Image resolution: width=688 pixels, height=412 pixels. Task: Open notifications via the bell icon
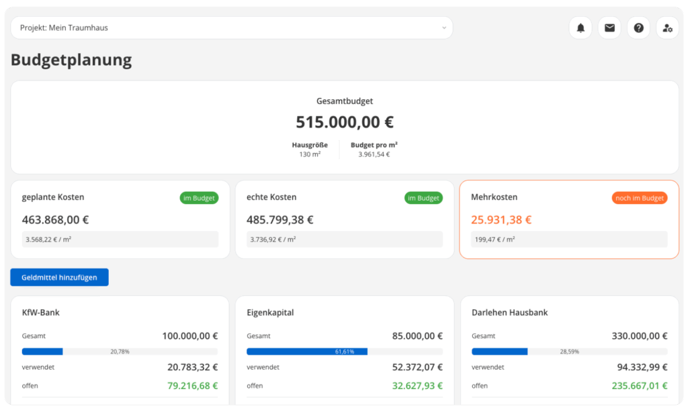(x=580, y=28)
